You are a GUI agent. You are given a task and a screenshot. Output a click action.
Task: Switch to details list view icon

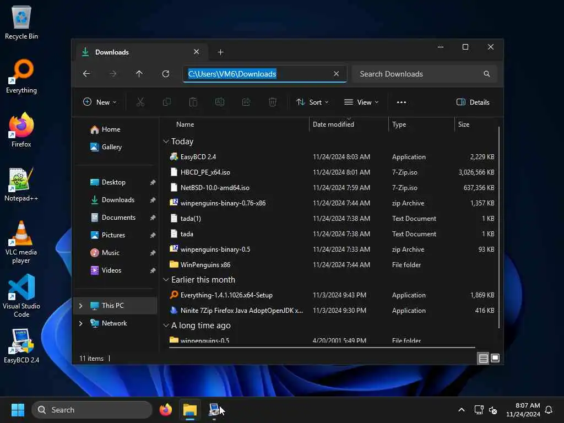tap(483, 358)
